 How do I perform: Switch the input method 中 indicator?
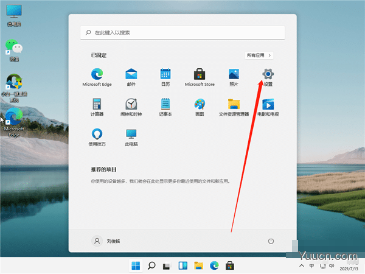(x=311, y=265)
